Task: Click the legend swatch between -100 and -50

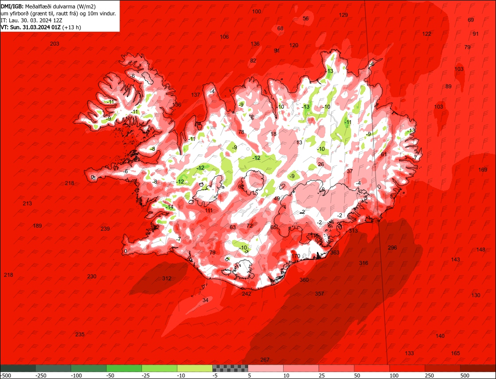Action: click(x=89, y=368)
